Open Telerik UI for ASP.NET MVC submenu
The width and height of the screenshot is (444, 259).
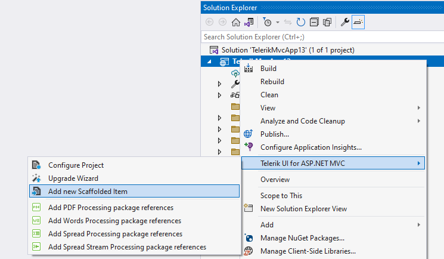coord(333,164)
